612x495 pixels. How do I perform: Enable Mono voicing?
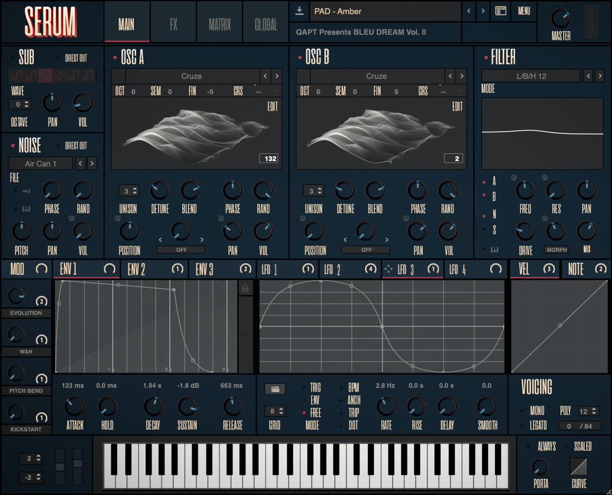[522, 411]
